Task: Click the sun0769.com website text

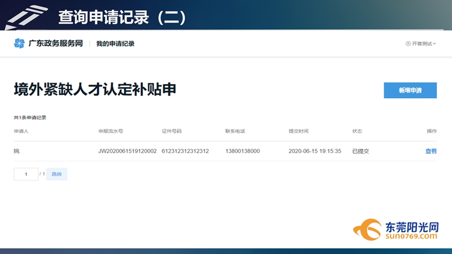Action: (411, 237)
